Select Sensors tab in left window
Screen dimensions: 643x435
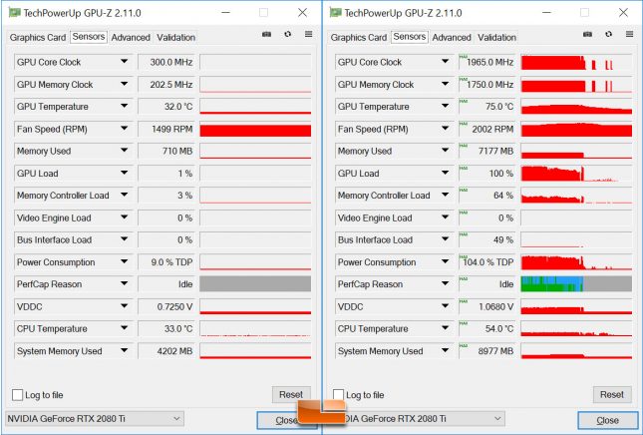[x=89, y=37]
